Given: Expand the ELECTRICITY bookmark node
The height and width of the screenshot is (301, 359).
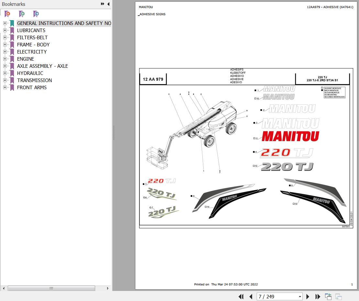Looking at the screenshot, I should tap(5, 52).
